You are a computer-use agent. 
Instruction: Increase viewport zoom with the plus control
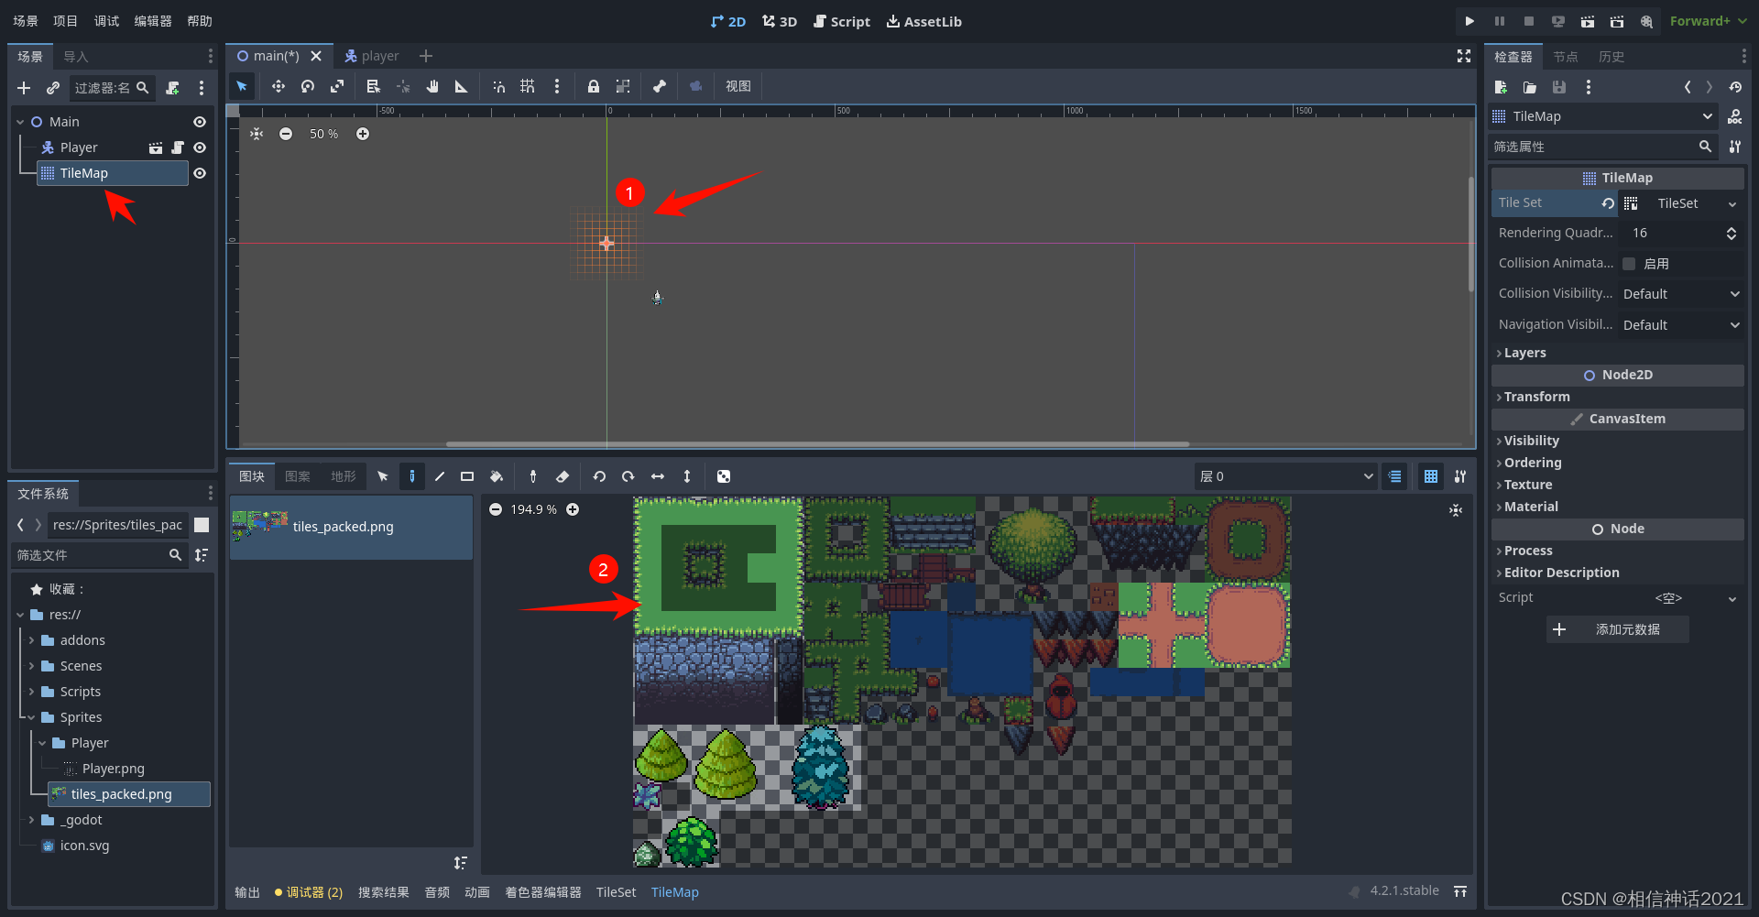point(363,133)
